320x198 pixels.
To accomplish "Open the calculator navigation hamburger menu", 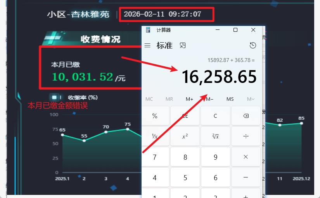I will 147,45.
